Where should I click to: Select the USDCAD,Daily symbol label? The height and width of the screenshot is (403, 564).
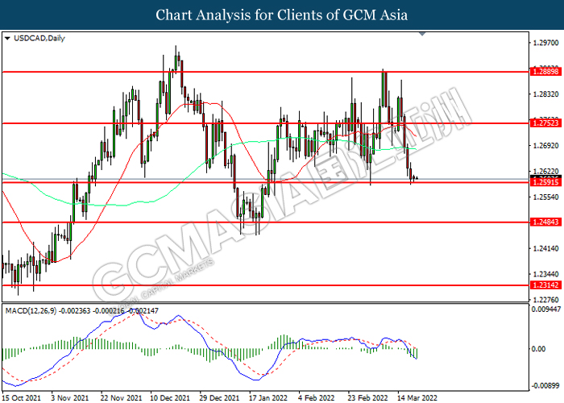click(39, 38)
